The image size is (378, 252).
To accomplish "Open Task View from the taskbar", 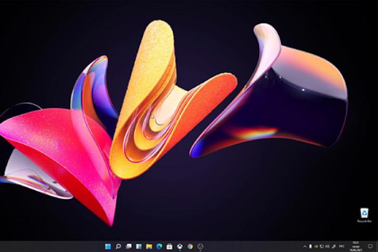I will [x=129, y=247].
